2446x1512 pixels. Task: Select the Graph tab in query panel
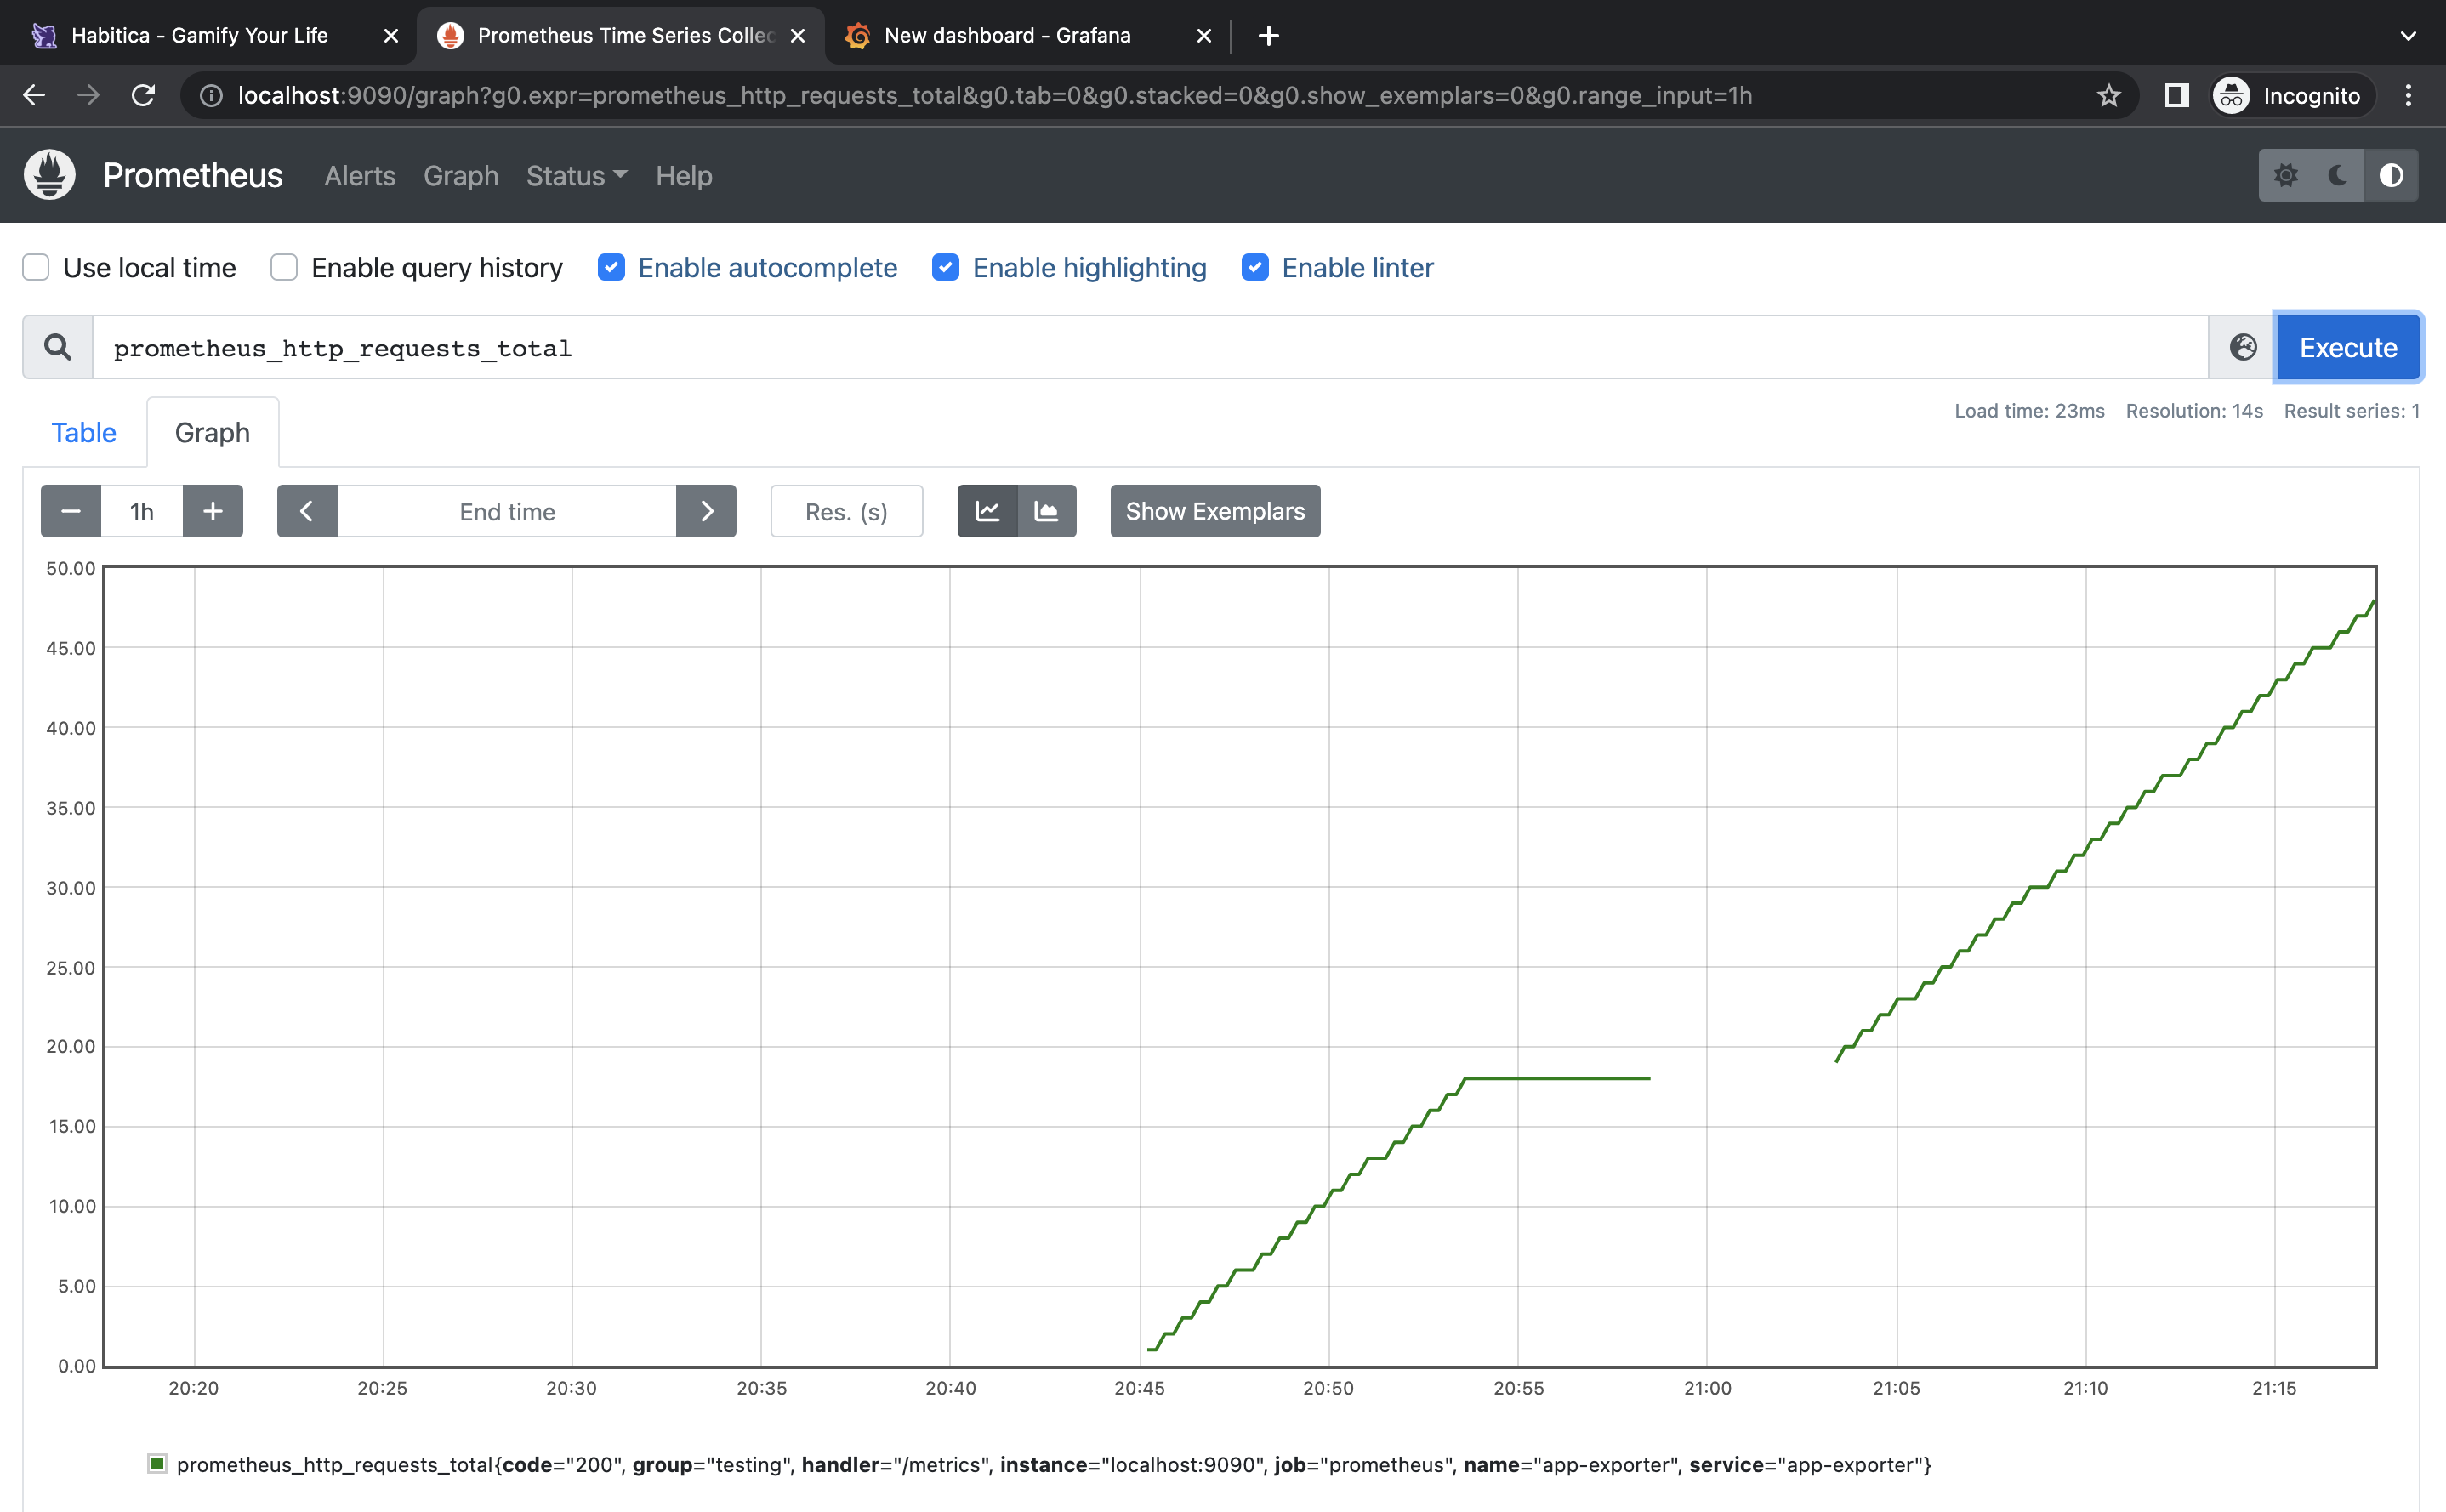(212, 432)
